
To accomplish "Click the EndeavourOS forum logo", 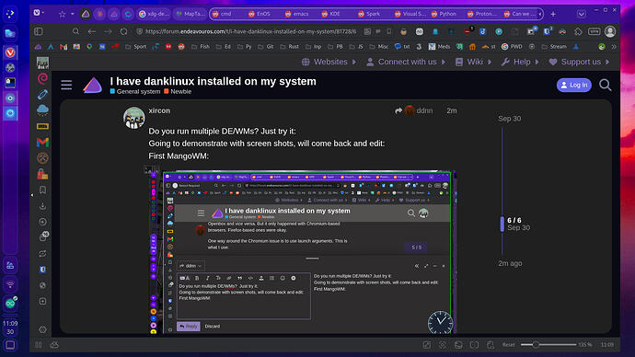I will [93, 86].
